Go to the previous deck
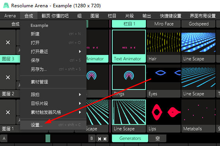Viewport: 220px width, 146px height. (x=100, y=139)
